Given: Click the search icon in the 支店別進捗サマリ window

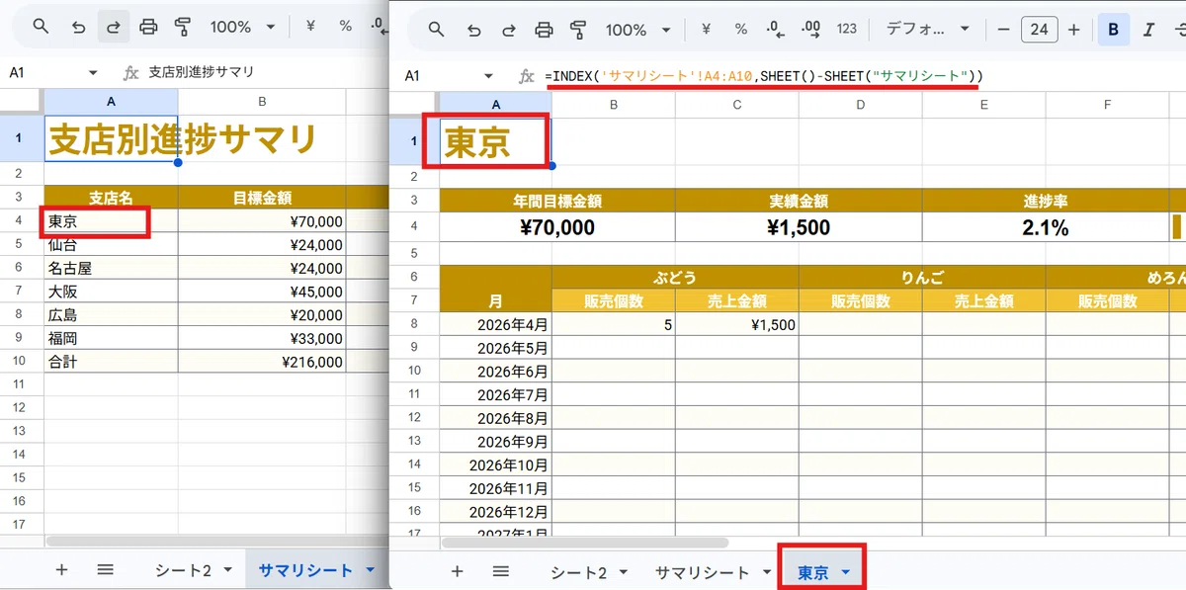Looking at the screenshot, I should [x=41, y=27].
